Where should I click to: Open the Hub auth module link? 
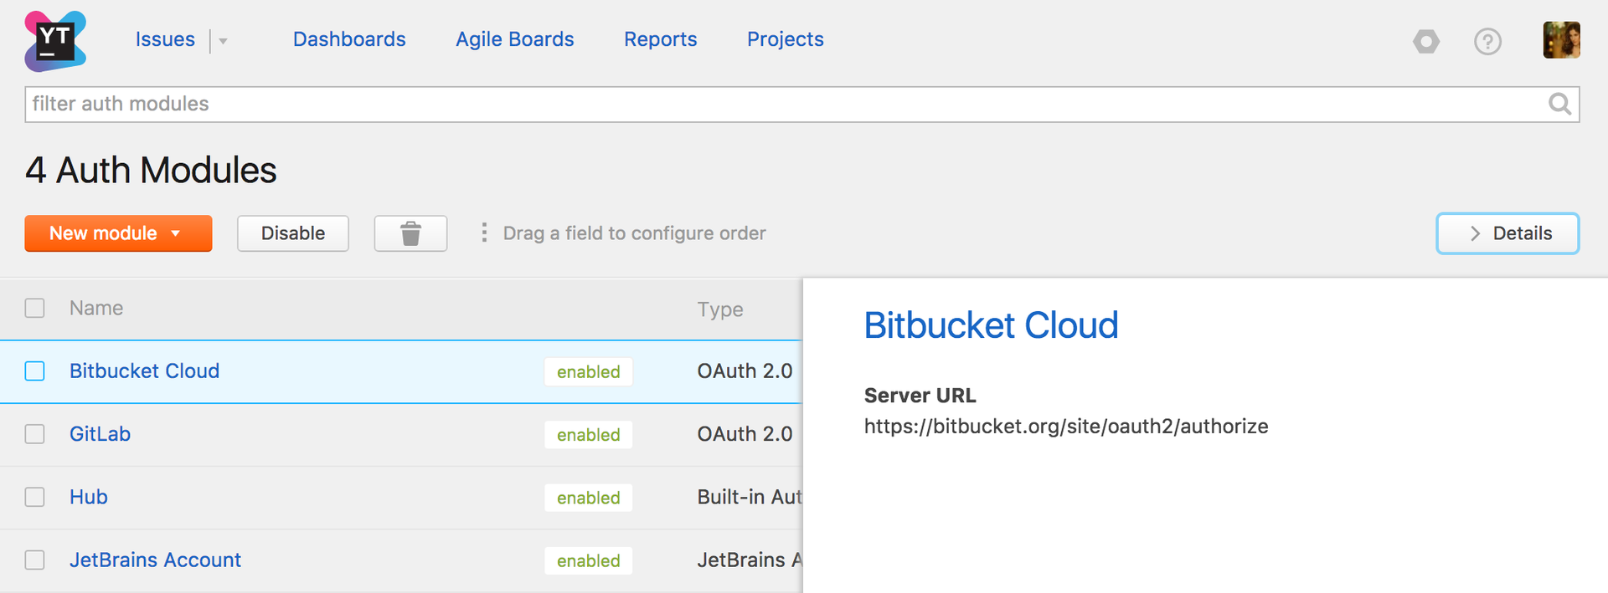click(89, 497)
